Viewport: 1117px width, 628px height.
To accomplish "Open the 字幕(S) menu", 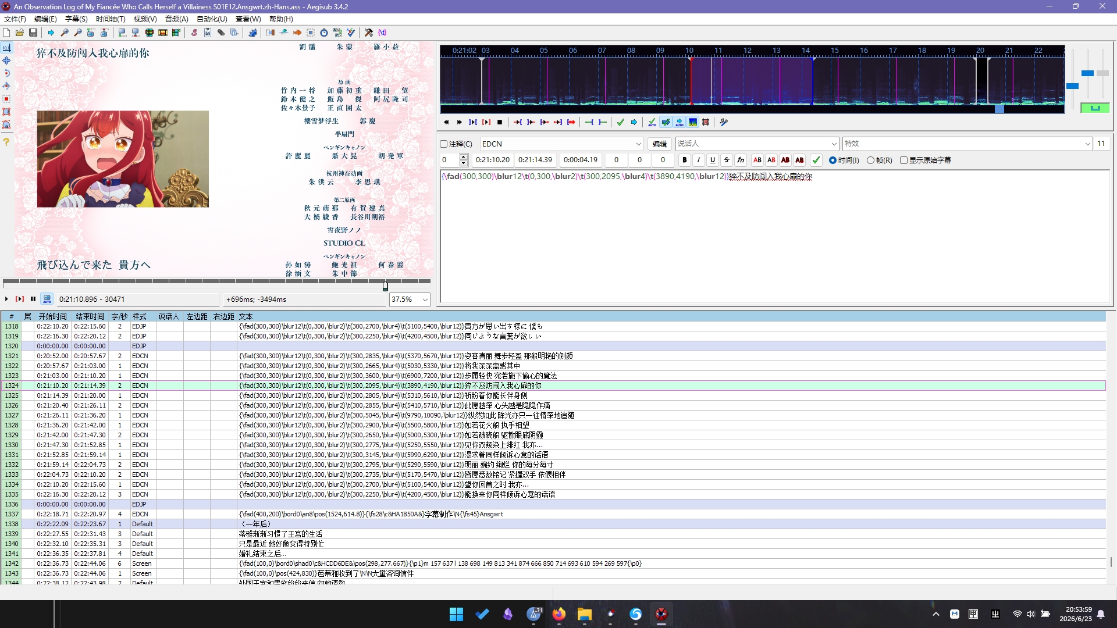I will coord(76,19).
